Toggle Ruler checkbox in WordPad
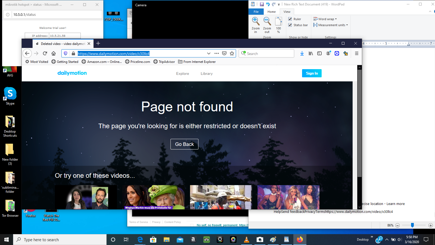 tap(290, 19)
